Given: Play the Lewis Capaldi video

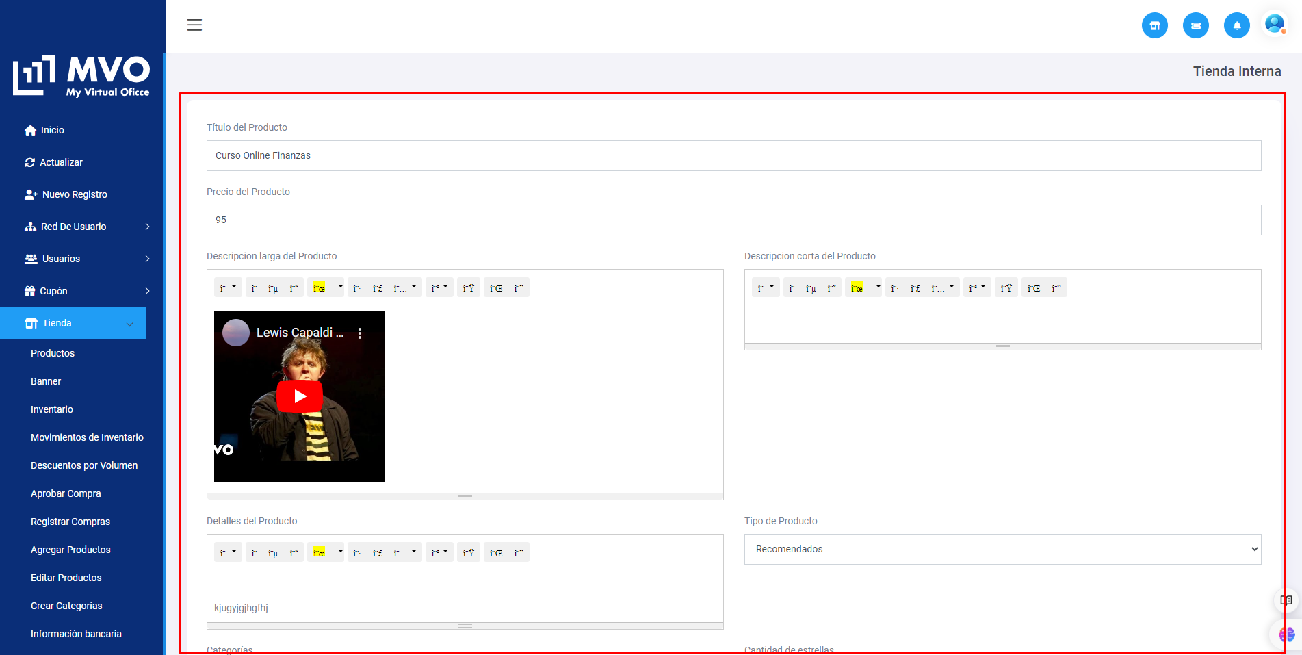Looking at the screenshot, I should tap(300, 396).
